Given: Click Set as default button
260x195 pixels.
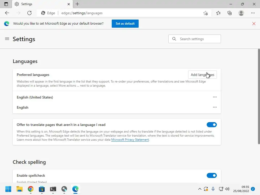Looking at the screenshot, I should pos(125,24).
